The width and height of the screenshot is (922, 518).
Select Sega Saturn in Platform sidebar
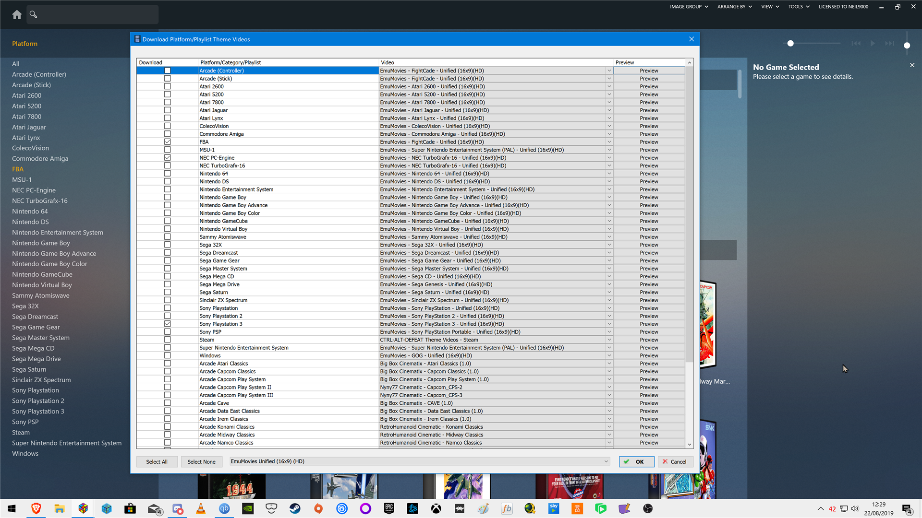(x=29, y=369)
